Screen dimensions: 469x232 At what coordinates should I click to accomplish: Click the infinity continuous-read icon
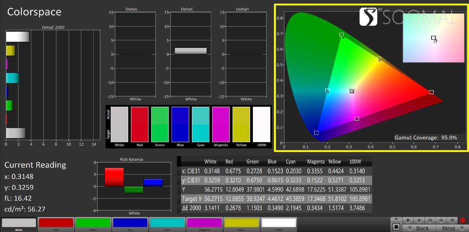(x=441, y=221)
